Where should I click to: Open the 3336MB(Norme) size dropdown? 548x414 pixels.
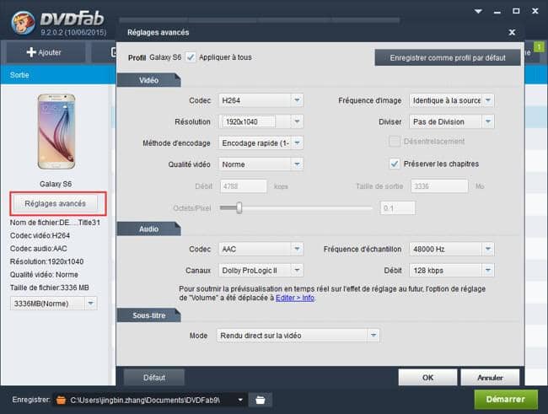(53, 304)
